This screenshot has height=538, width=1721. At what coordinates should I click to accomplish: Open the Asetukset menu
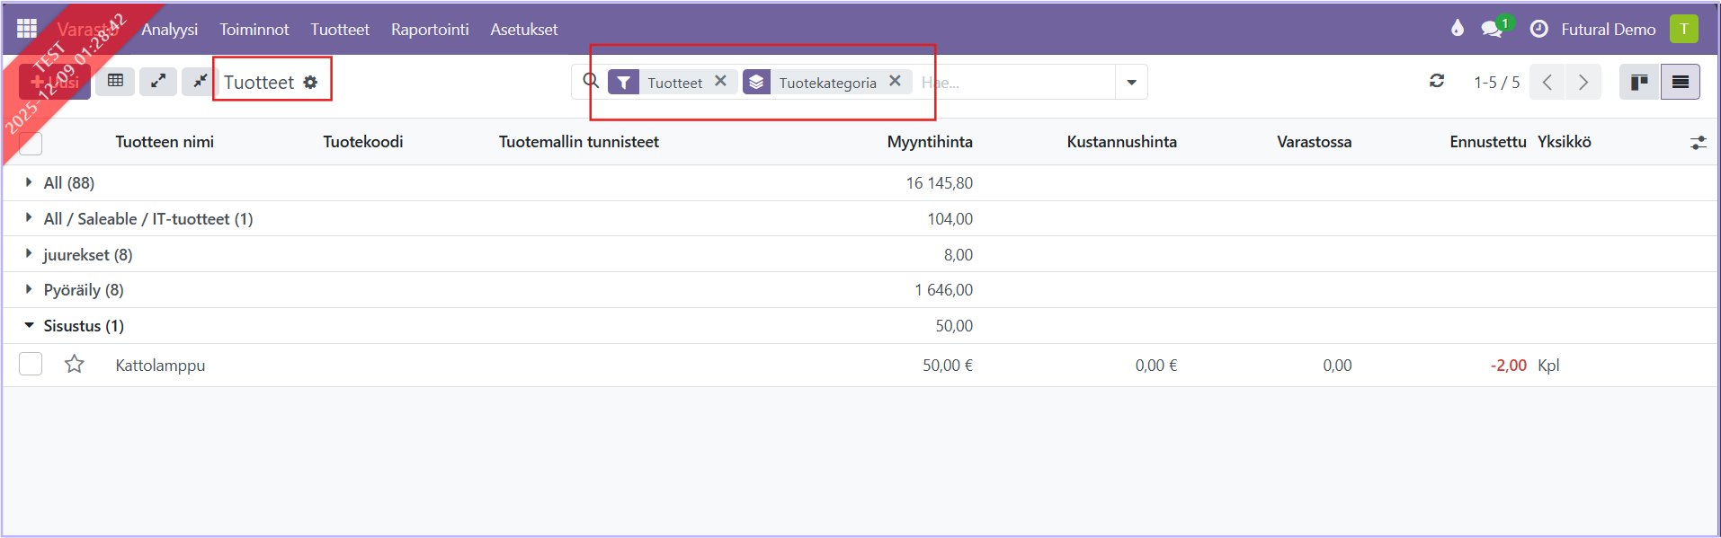tap(523, 30)
